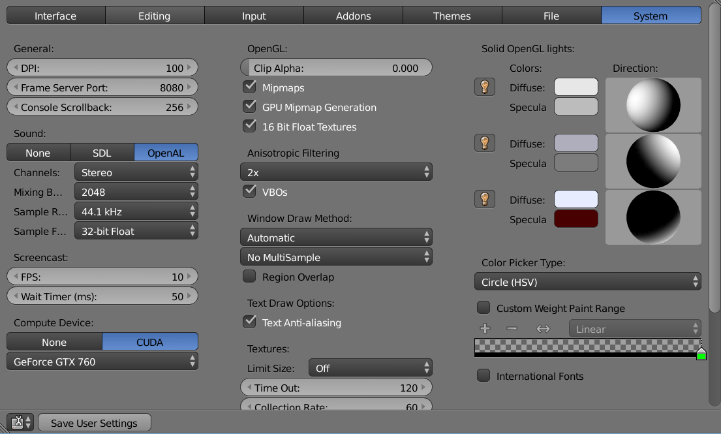Screen dimensions: 721x434
Task: Open the Window Draw Method dropdown
Action: 336,237
